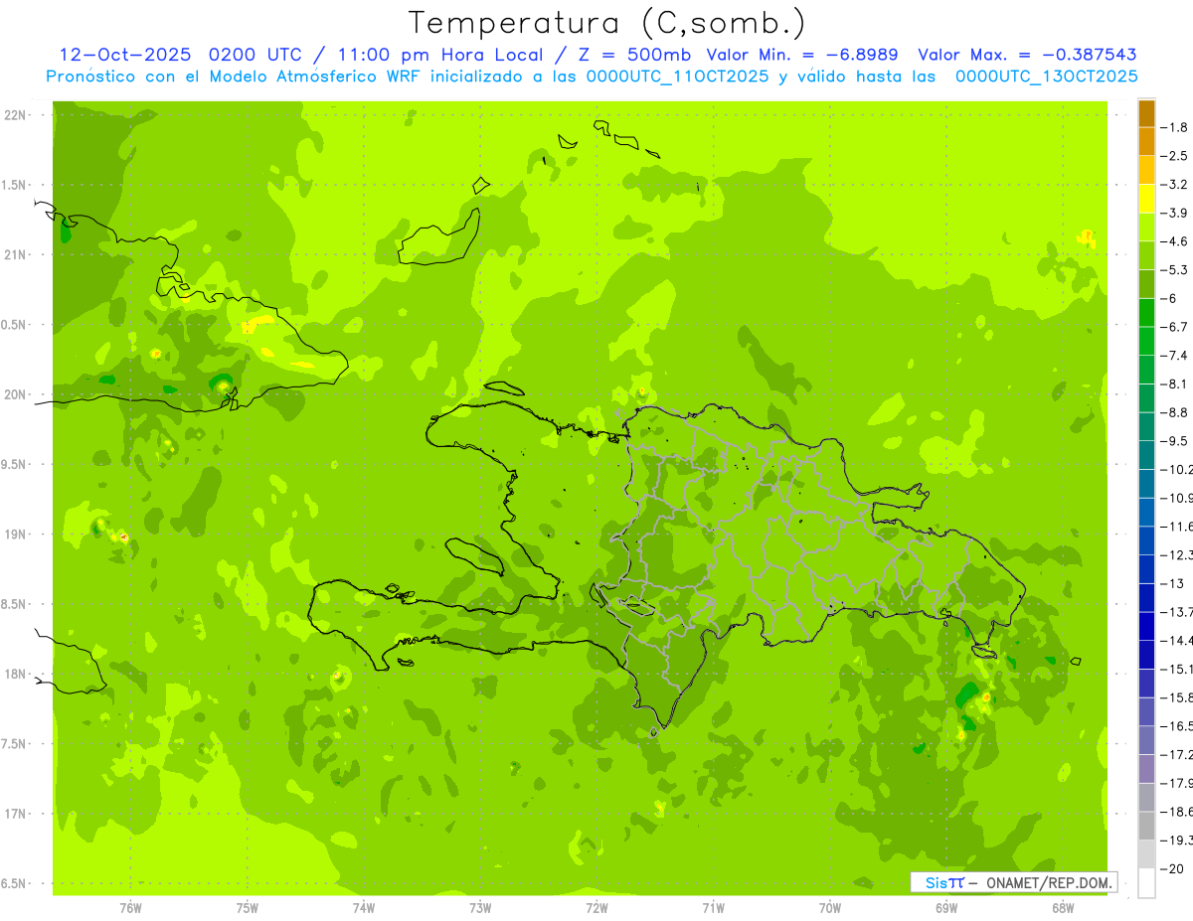Click the "-1.8" colorbar value
The height and width of the screenshot is (921, 1193).
(x=1174, y=127)
